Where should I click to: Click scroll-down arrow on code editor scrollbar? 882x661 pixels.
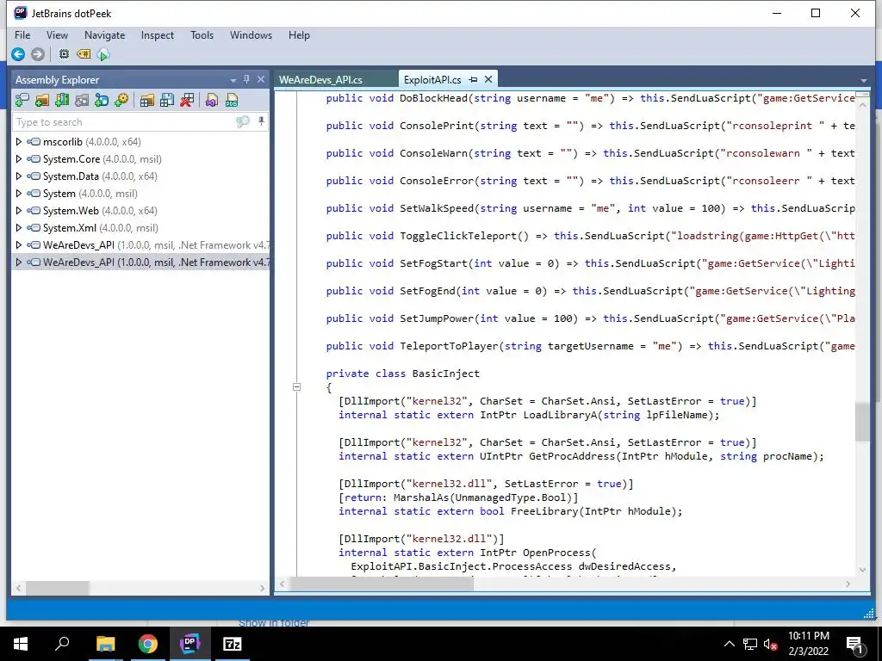coord(862,570)
